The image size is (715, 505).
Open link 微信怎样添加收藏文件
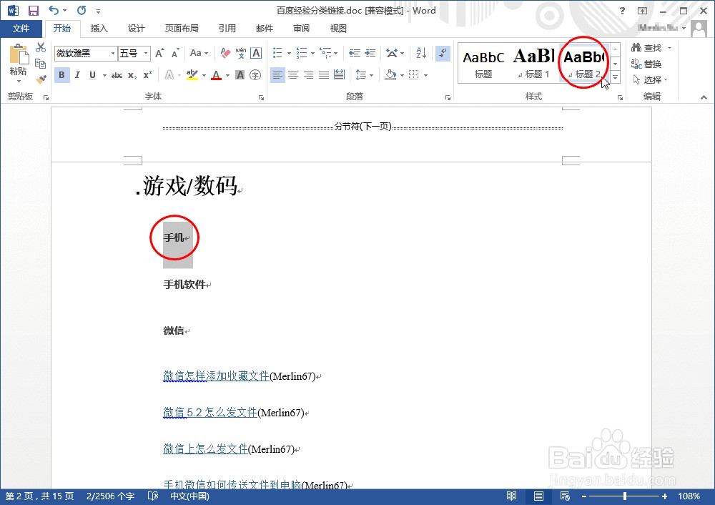point(216,376)
